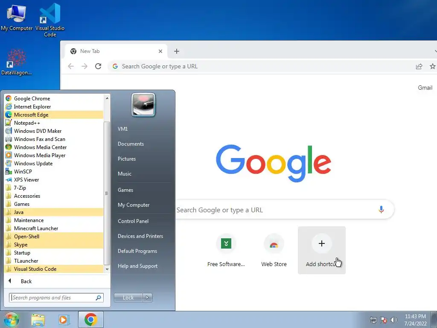The height and width of the screenshot is (328, 437).
Task: Click the volume speaker tray icon
Action: click(394, 320)
